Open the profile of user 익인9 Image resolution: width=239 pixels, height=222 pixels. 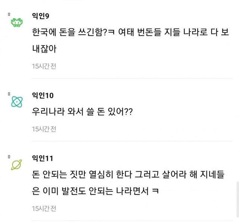41,16
